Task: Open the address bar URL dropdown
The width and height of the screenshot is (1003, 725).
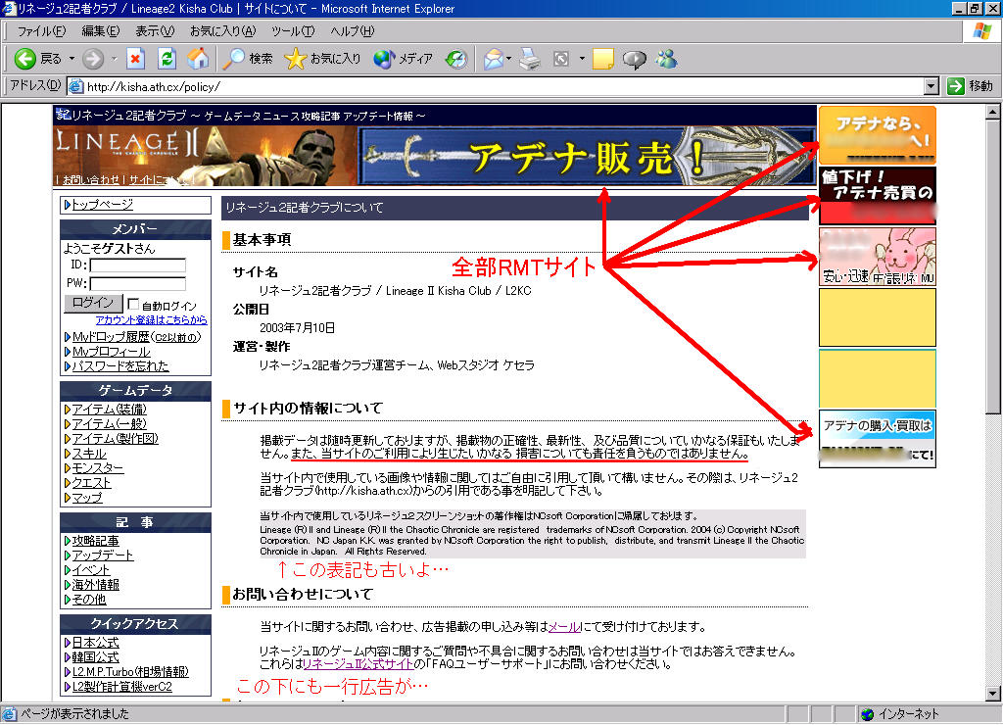Action: point(931,86)
